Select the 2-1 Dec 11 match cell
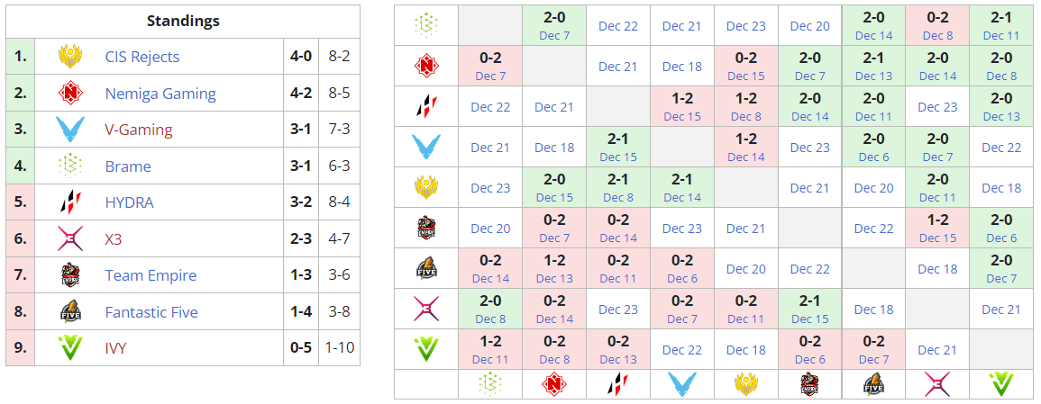Image resolution: width=1041 pixels, height=404 pixels. pyautogui.click(x=1001, y=25)
